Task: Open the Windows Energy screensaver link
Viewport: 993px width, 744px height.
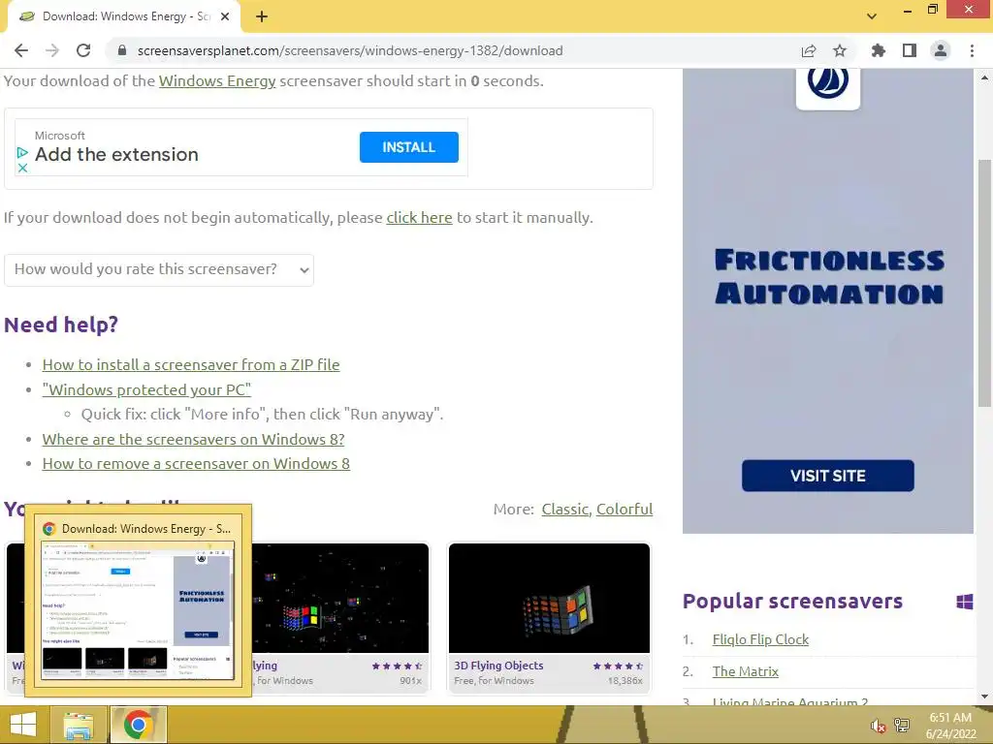Action: (x=217, y=81)
